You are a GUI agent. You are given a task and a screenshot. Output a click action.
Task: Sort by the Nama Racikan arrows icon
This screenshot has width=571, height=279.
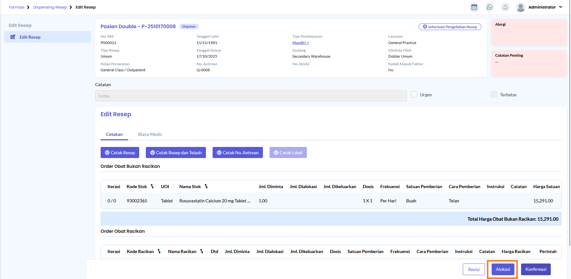coord(202,251)
